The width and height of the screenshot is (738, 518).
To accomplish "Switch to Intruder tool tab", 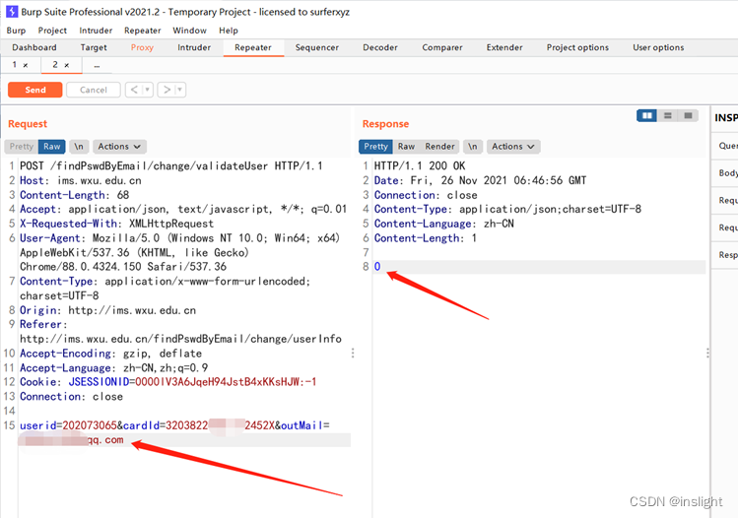I will click(194, 47).
